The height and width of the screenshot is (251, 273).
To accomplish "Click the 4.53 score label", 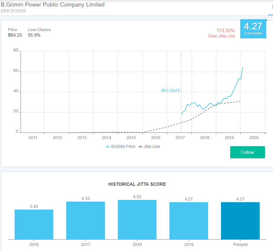I will pos(137,197).
